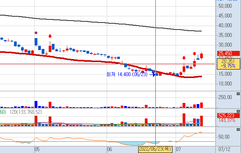Click the 2022/06/23(목) crosshair date label

coord(155,149)
